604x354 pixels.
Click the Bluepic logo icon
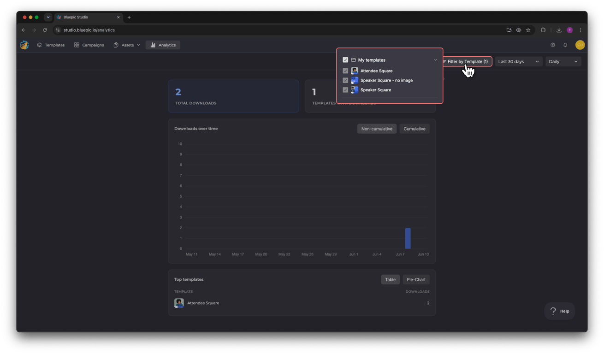point(24,45)
